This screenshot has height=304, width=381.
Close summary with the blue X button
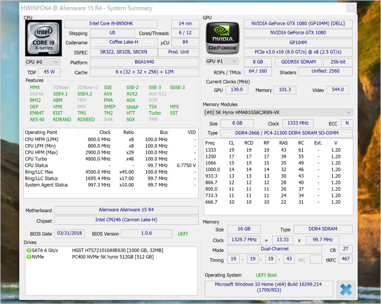click(346, 289)
